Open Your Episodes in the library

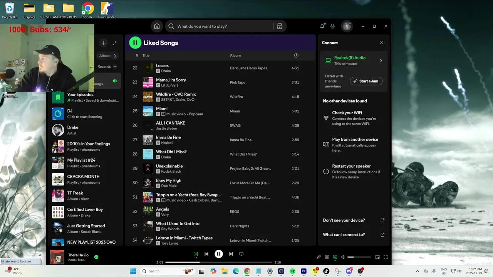tap(85, 97)
